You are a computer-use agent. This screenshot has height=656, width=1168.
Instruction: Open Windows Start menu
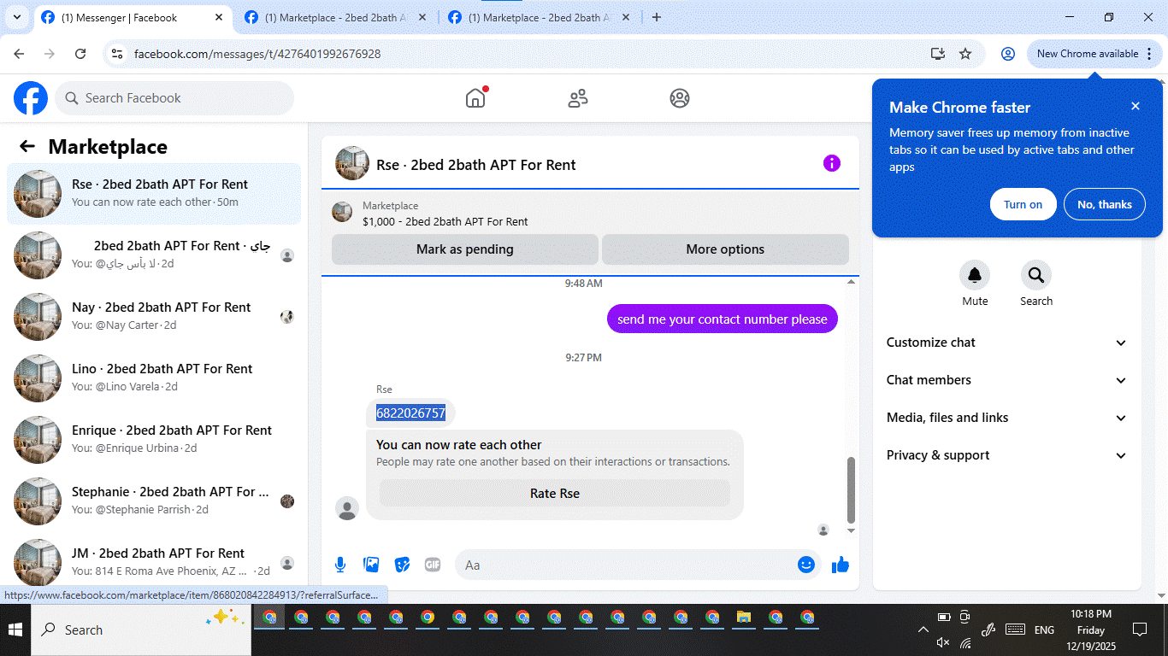(15, 630)
